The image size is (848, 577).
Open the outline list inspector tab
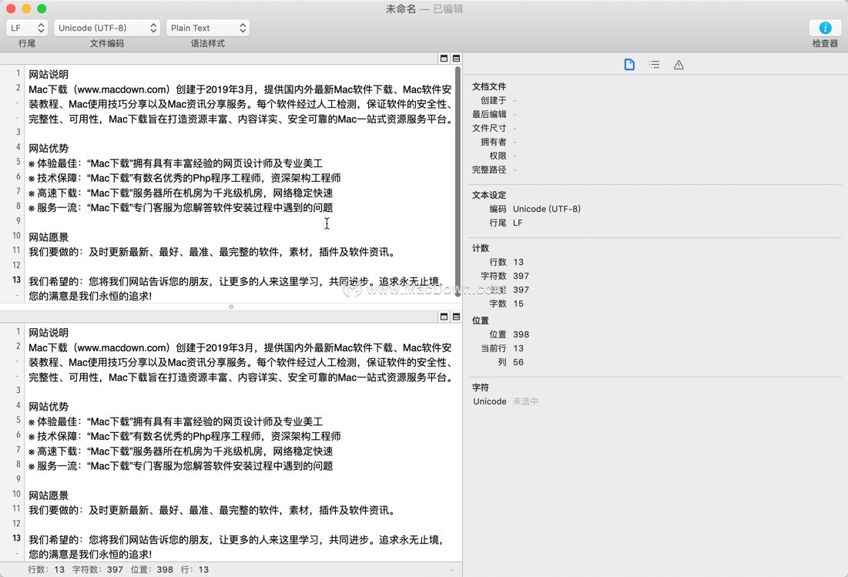click(654, 65)
